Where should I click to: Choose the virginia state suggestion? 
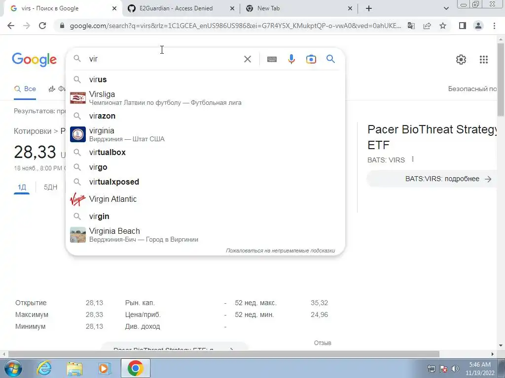pyautogui.click(x=205, y=134)
